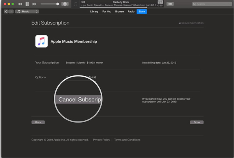Click the Student 1 Month subscription text

pyautogui.click(x=84, y=63)
